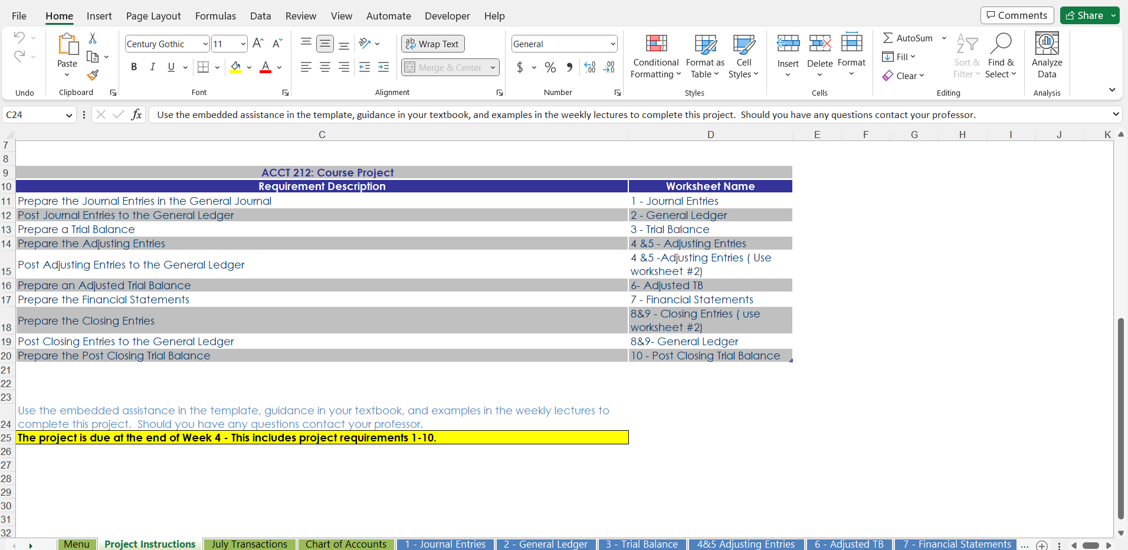
Task: Select column D header
Action: pos(710,135)
